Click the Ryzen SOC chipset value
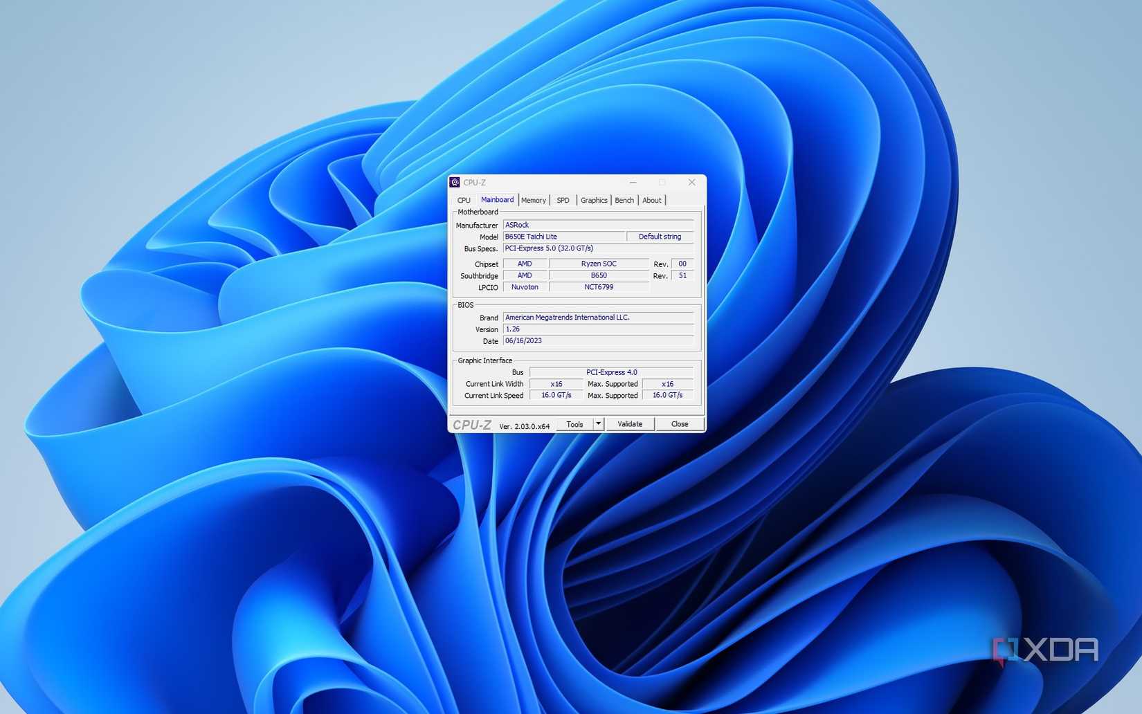The width and height of the screenshot is (1142, 714). [599, 264]
